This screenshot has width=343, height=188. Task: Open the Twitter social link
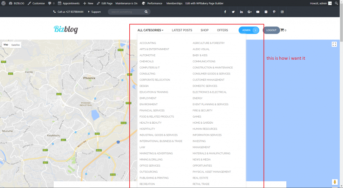[x=233, y=12]
